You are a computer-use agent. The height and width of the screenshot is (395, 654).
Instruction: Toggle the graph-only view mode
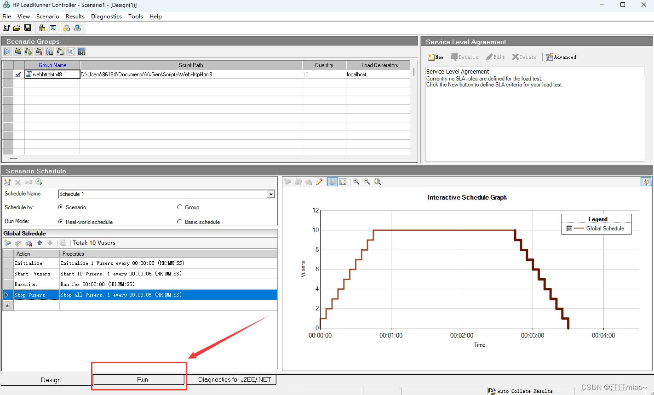(x=333, y=182)
